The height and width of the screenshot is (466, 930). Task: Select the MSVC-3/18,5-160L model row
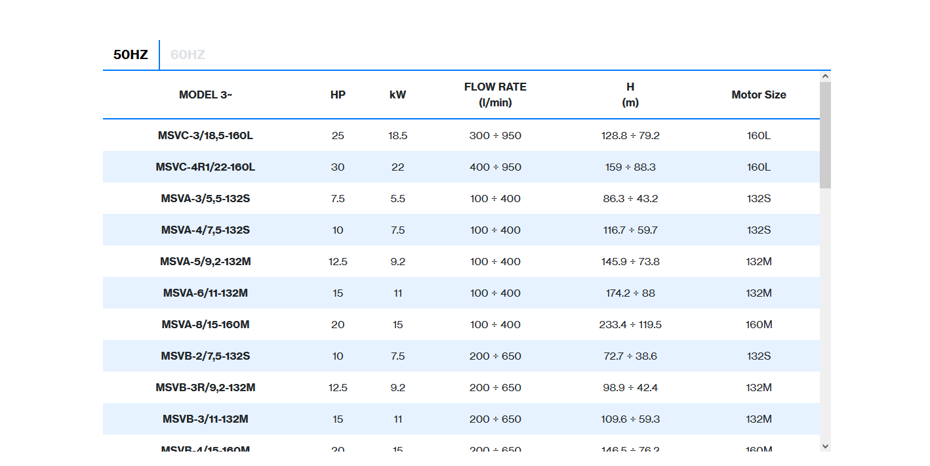click(x=205, y=136)
